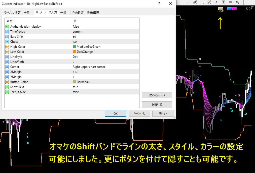This screenshot has height=173, width=255.
Task: Switch to the 表示選択 tab
Action: click(x=93, y=13)
